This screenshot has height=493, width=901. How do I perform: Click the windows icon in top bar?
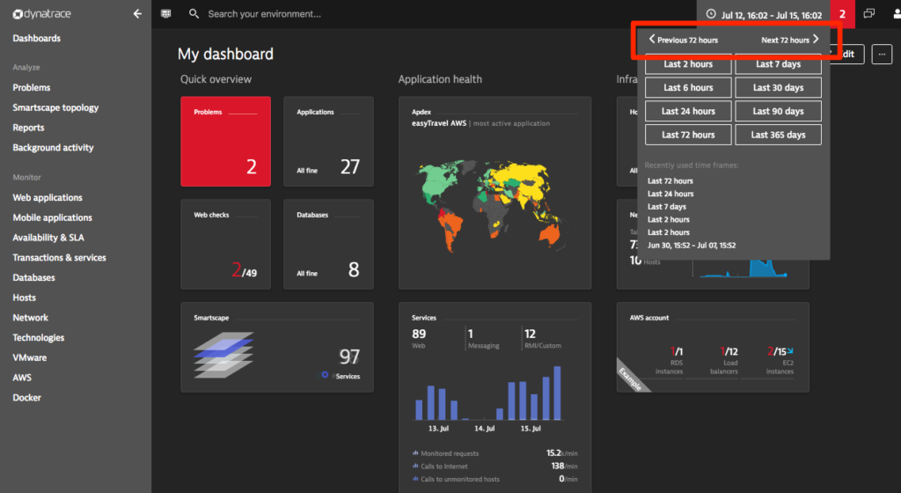pos(869,14)
